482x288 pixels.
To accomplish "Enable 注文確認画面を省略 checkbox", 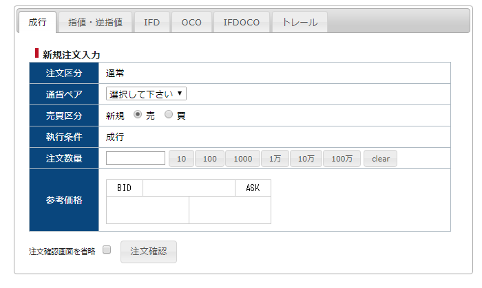I will (107, 250).
